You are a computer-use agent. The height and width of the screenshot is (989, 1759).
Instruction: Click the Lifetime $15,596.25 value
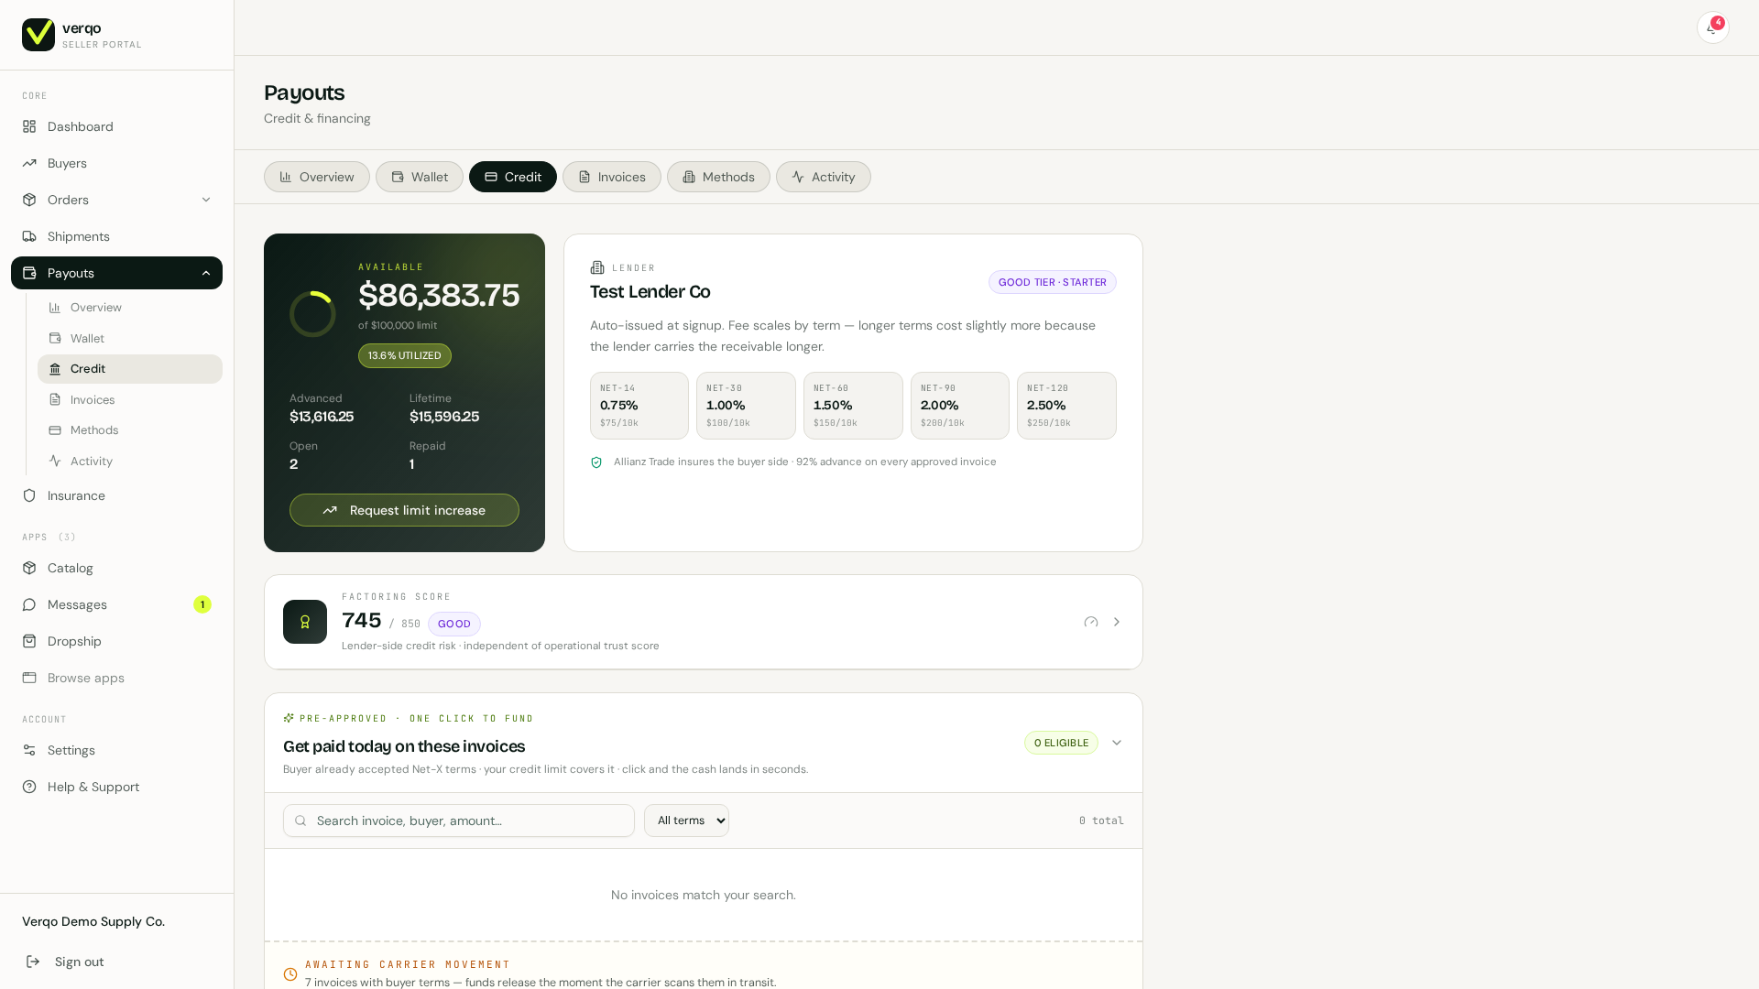[x=444, y=417]
